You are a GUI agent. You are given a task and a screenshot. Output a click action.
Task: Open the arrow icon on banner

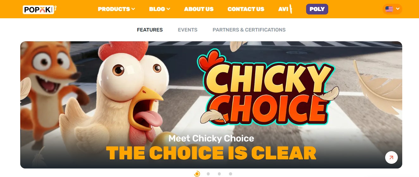[391, 157]
